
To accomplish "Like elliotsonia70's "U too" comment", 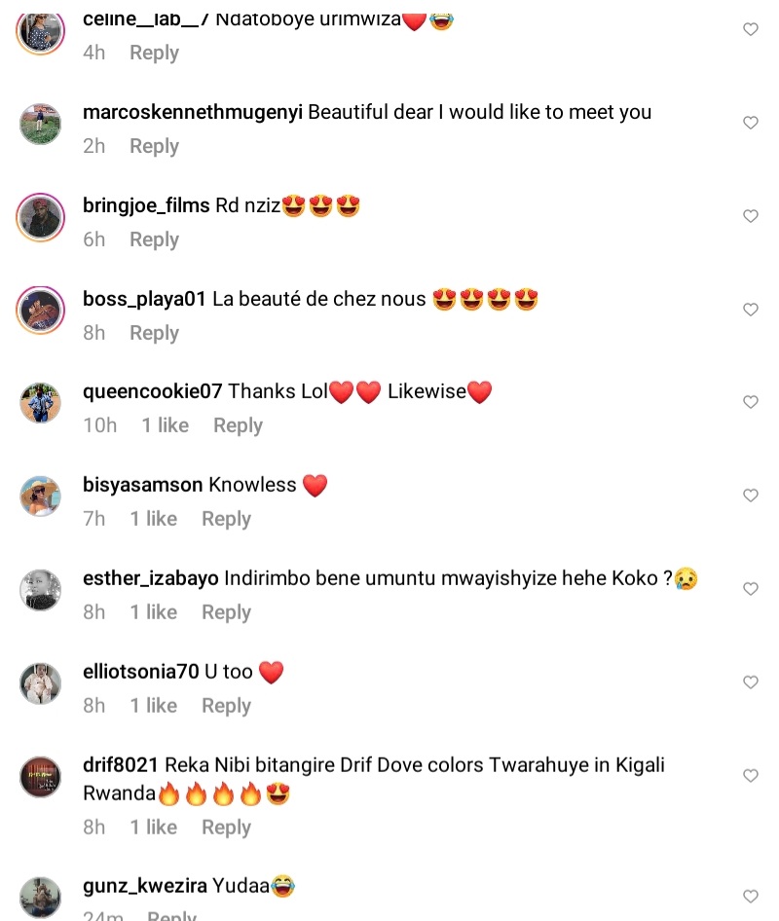I will click(751, 682).
